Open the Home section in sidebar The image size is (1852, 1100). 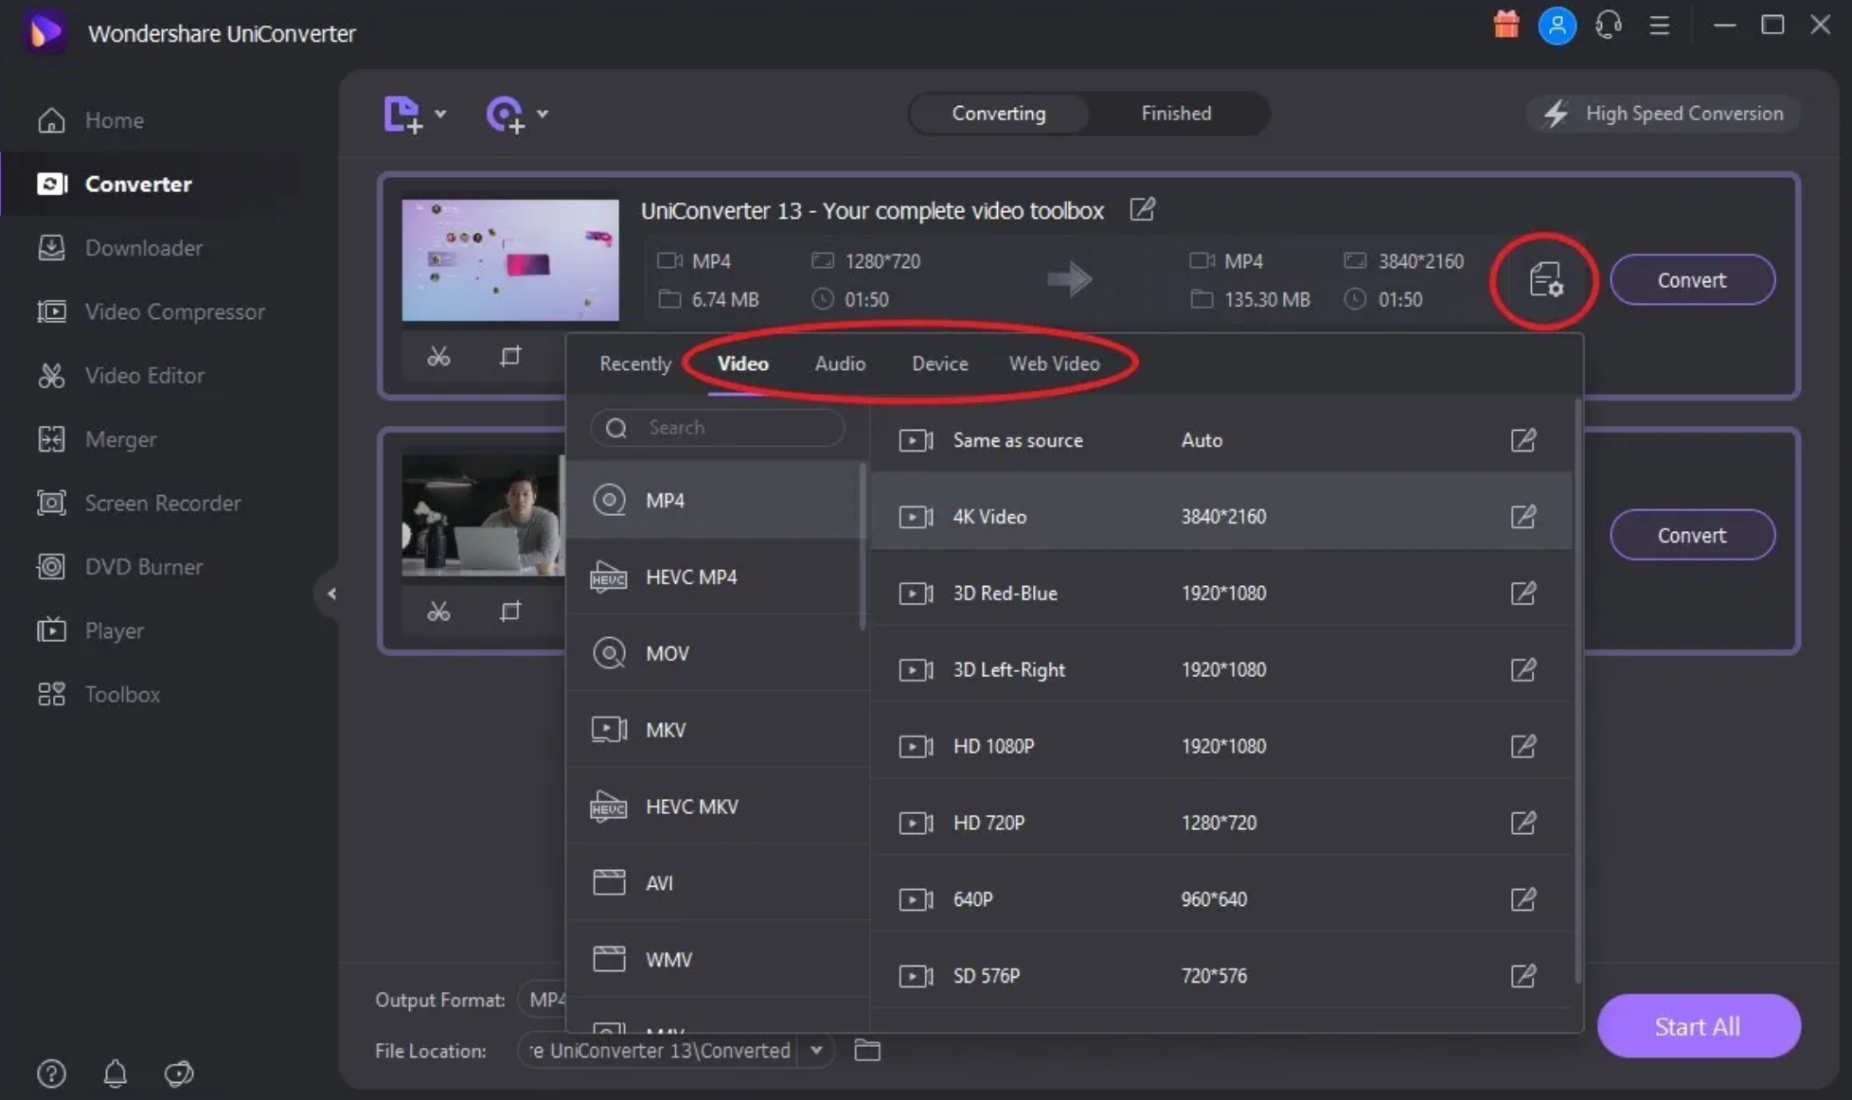point(92,120)
